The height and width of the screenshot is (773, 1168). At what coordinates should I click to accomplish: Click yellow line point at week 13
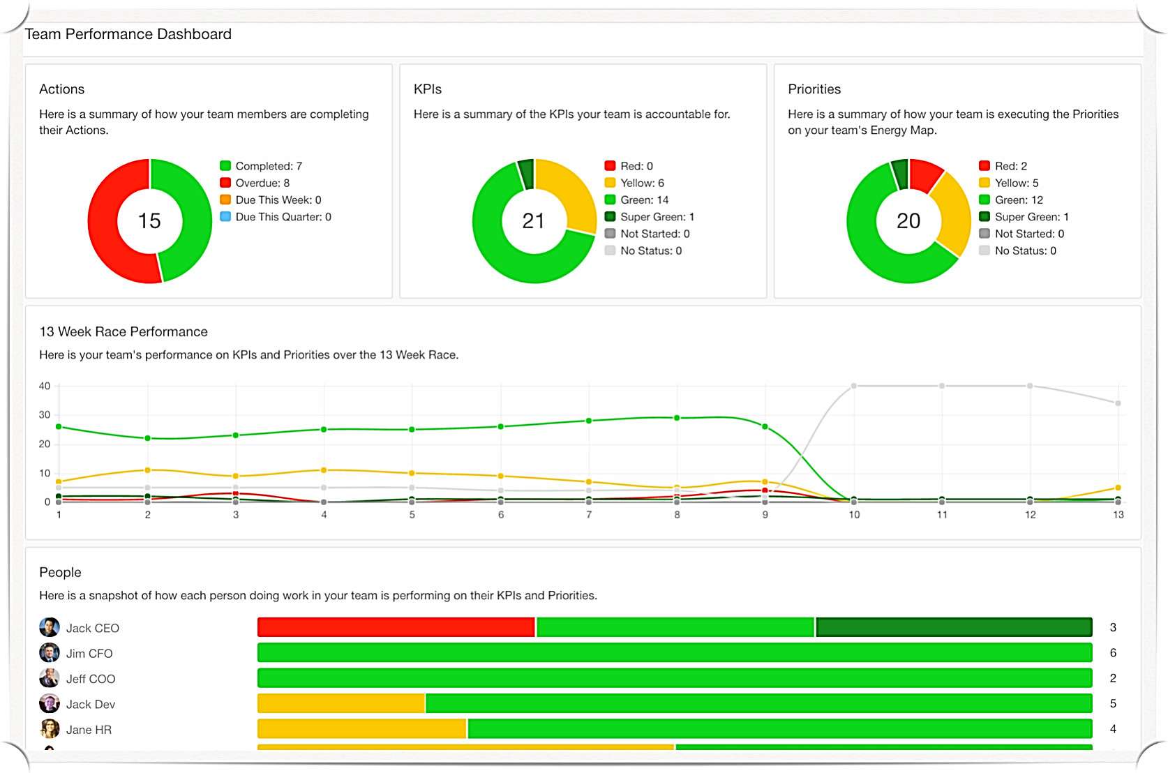(1118, 488)
